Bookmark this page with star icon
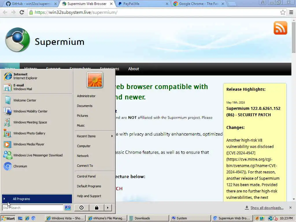Image resolution: width=296 pixels, height=222 pixels. click(x=283, y=12)
